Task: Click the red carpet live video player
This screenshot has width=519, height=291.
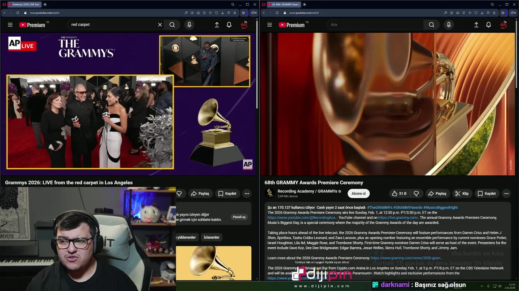Action: [129, 104]
